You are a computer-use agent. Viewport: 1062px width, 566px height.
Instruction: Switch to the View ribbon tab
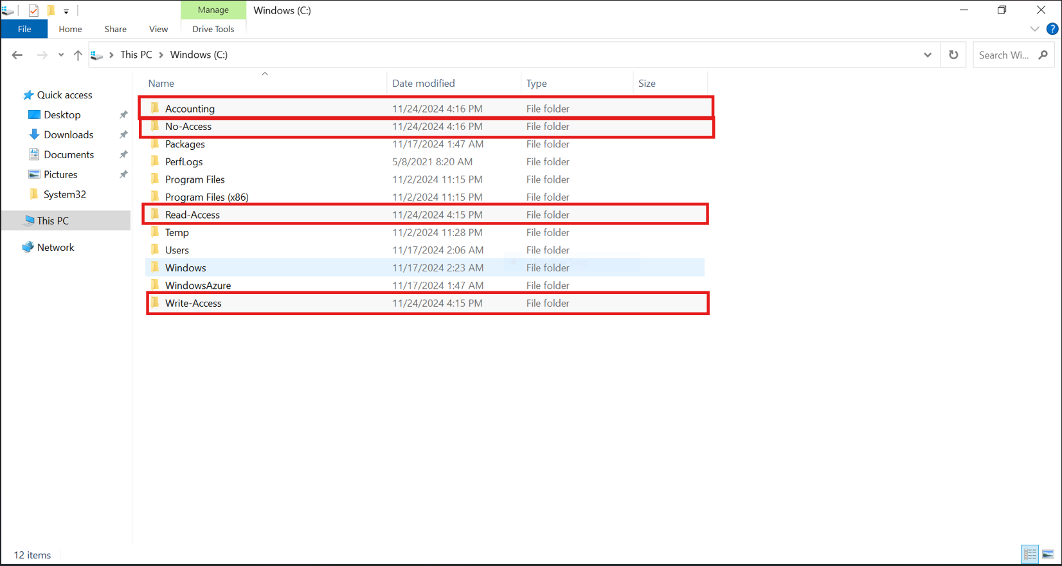pyautogui.click(x=158, y=29)
